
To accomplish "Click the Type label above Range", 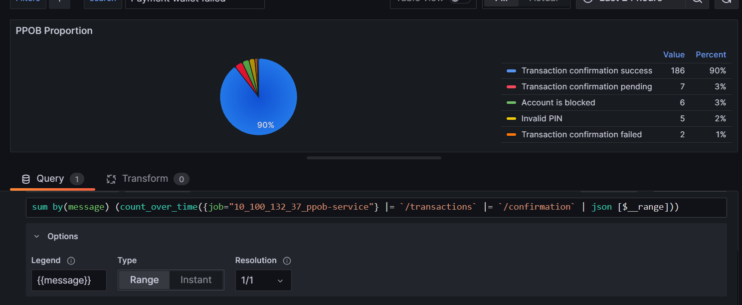I will pos(127,261).
